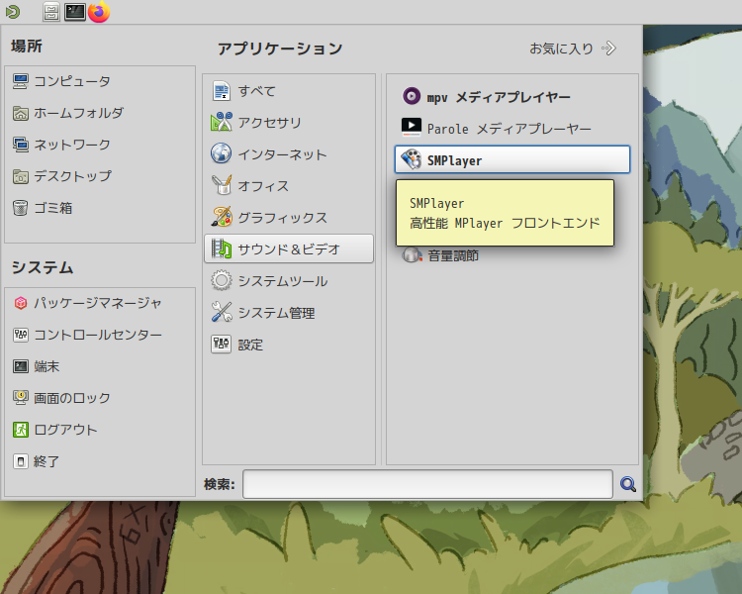
Task: Click the ホームフォルダ folder icon
Action: tap(21, 113)
